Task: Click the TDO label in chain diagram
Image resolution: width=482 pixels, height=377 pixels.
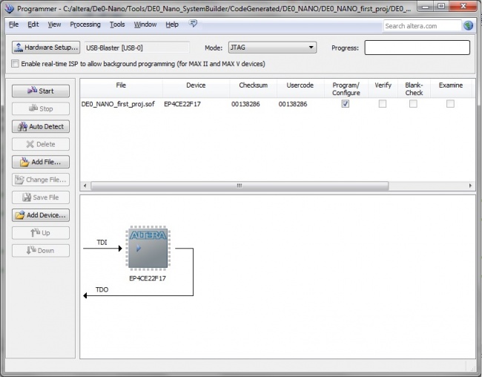Action: point(102,289)
